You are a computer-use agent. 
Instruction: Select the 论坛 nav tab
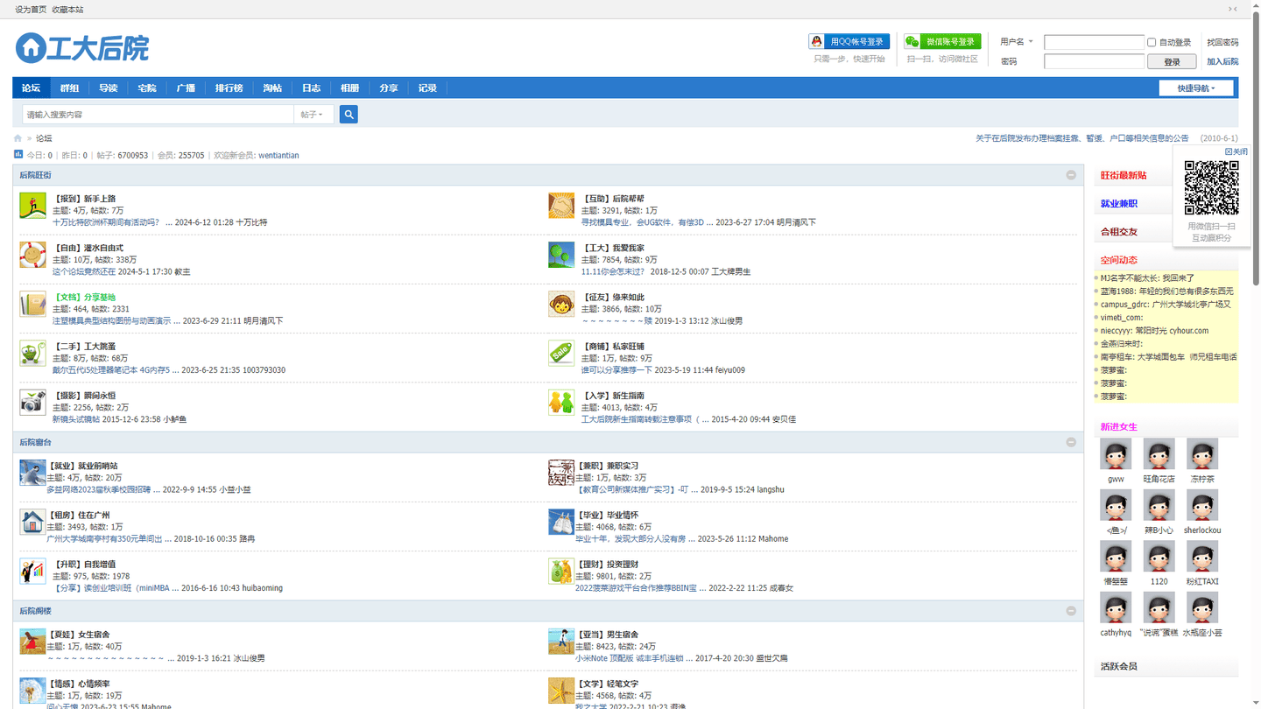point(32,88)
